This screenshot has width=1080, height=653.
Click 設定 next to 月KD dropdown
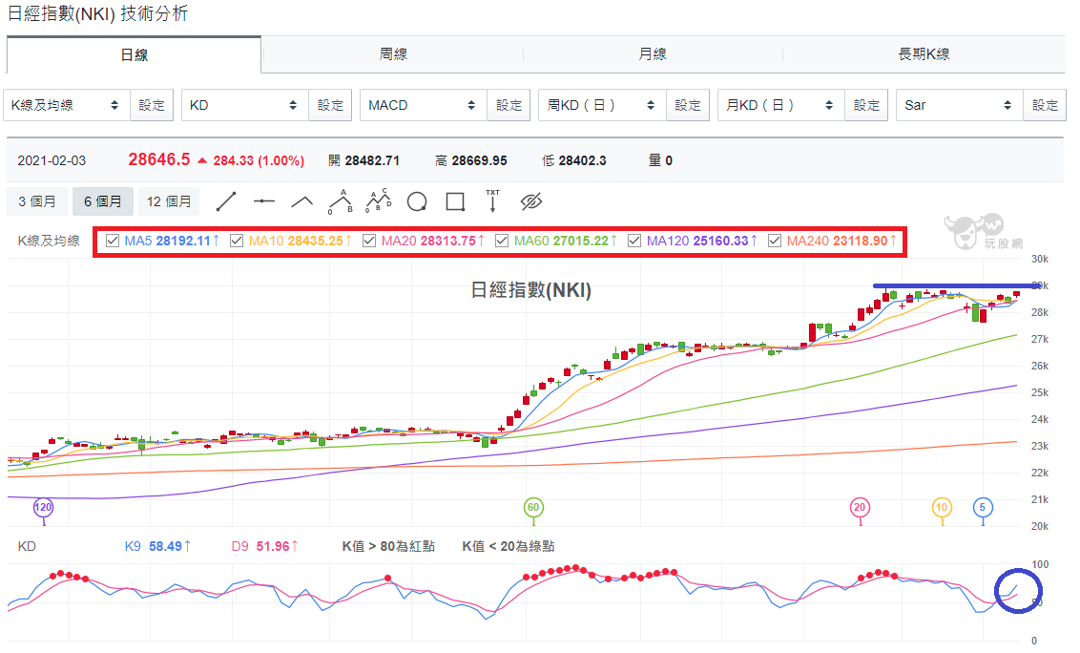tap(865, 106)
